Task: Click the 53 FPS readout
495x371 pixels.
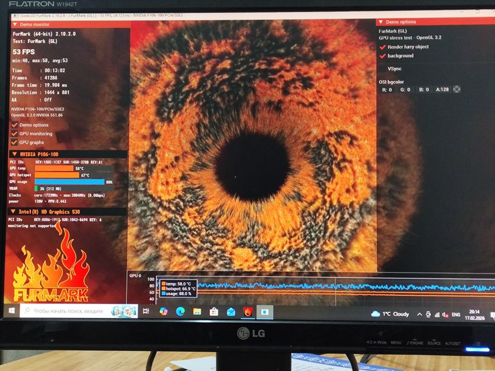Action: click(x=24, y=51)
